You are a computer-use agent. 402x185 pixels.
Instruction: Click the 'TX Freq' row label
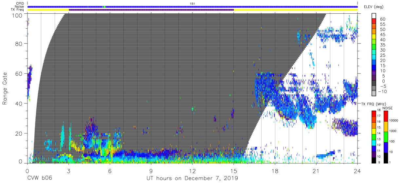pos(18,10)
